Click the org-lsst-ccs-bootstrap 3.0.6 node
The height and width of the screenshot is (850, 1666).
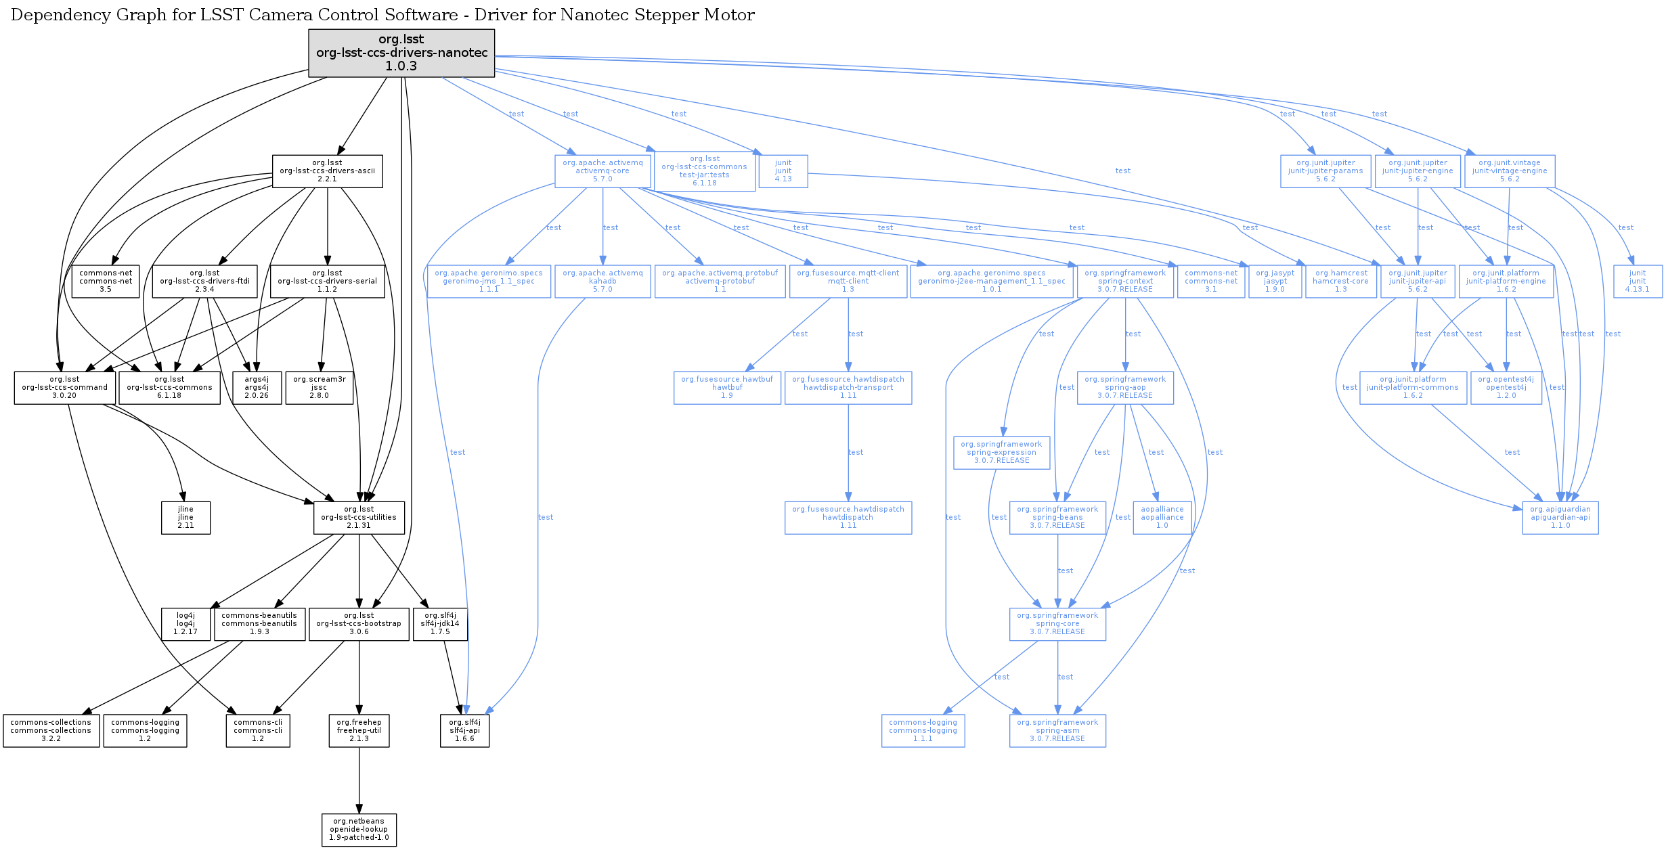359,624
